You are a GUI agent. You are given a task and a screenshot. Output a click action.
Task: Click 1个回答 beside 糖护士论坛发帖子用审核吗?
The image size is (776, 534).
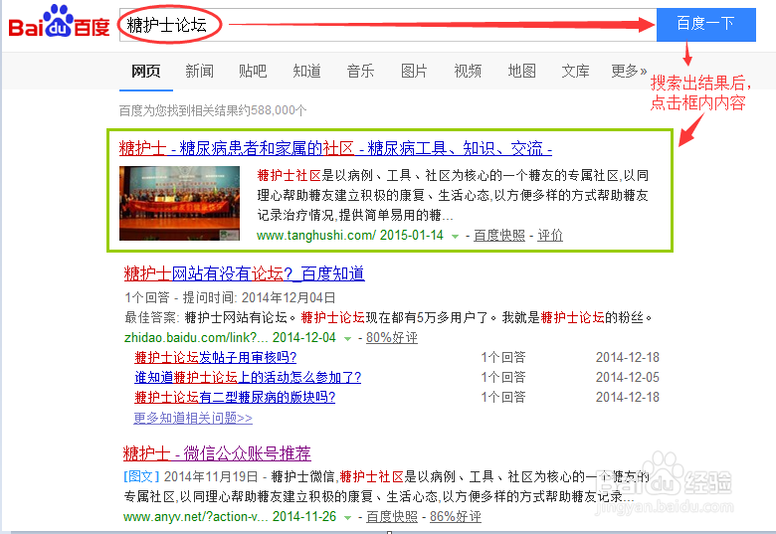pyautogui.click(x=503, y=357)
